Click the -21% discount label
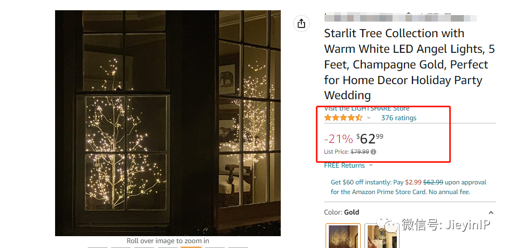Image resolution: width=507 pixels, height=248 pixels. 338,139
